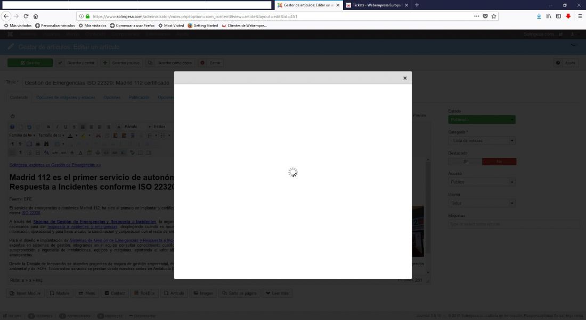586x320 pixels.
Task: Toggle bold formatting in editor
Action: click(x=48, y=127)
